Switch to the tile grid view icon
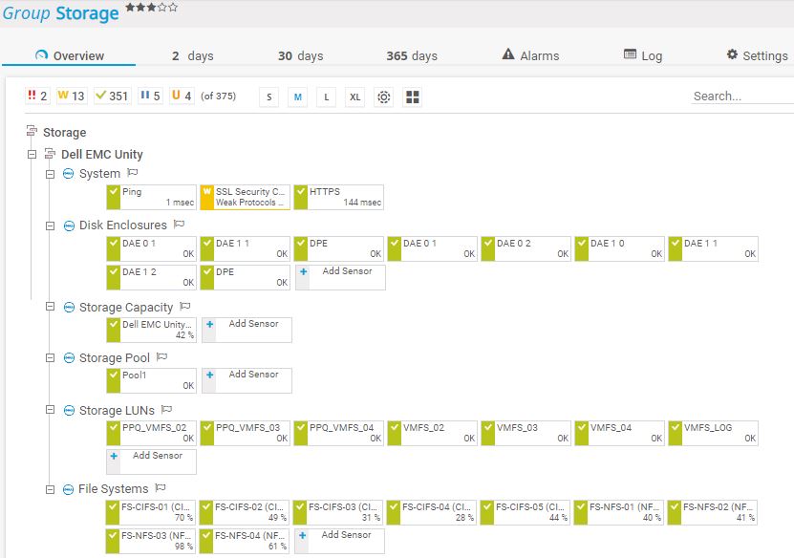Image resolution: width=794 pixels, height=558 pixels. 413,97
